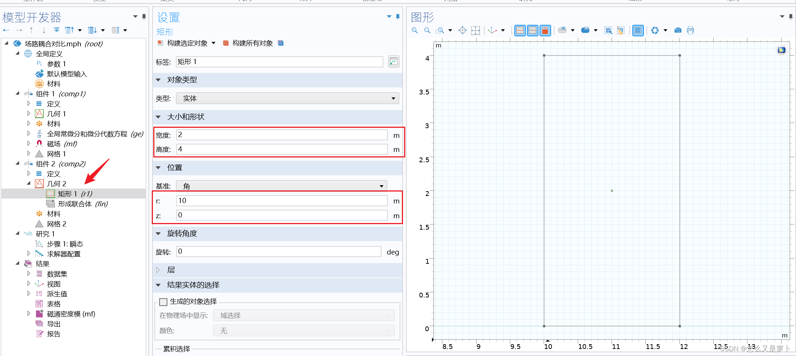Open the tree layout options icon in Model Builder

tap(116, 30)
